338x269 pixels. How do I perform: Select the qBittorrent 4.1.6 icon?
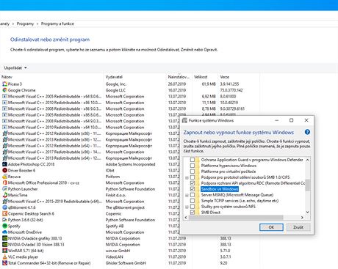[x=4, y=207]
